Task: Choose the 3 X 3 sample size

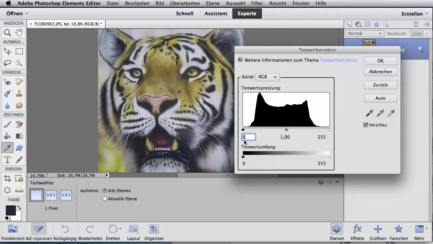Action: (51, 195)
